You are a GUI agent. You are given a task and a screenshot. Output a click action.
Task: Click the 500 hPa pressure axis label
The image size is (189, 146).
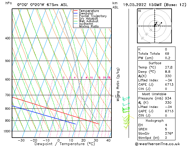(x=8, y=61)
